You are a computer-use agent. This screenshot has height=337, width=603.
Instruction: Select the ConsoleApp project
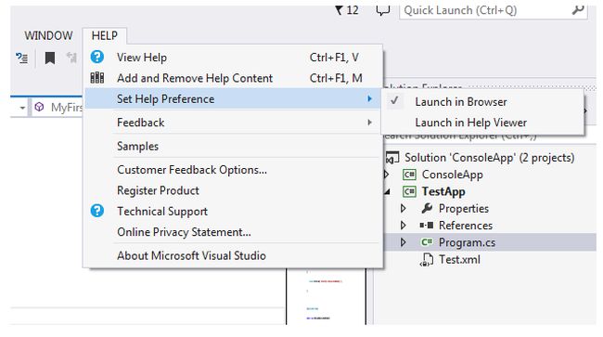point(453,175)
